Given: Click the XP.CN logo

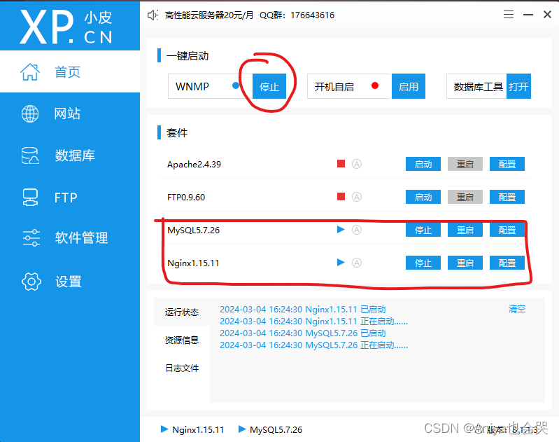Looking at the screenshot, I should pos(66,27).
